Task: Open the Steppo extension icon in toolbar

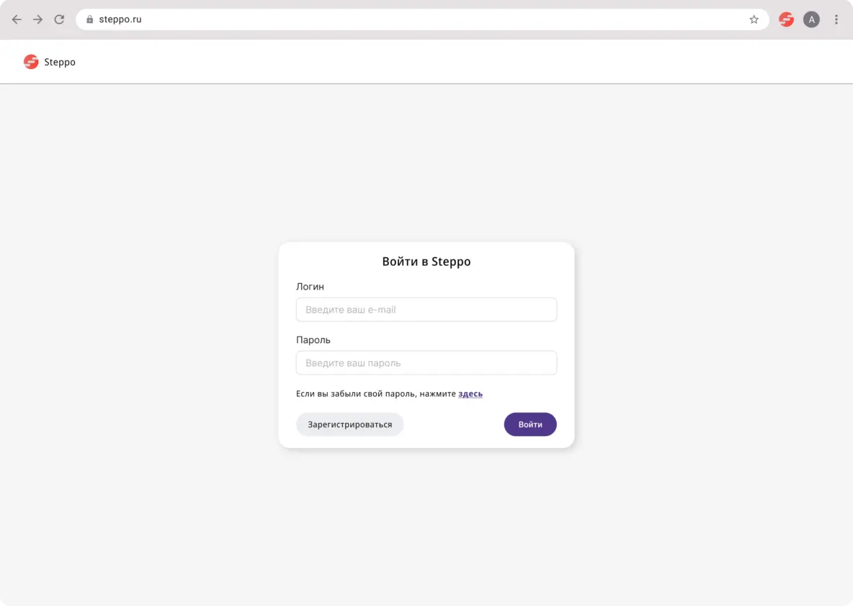Action: 786,19
